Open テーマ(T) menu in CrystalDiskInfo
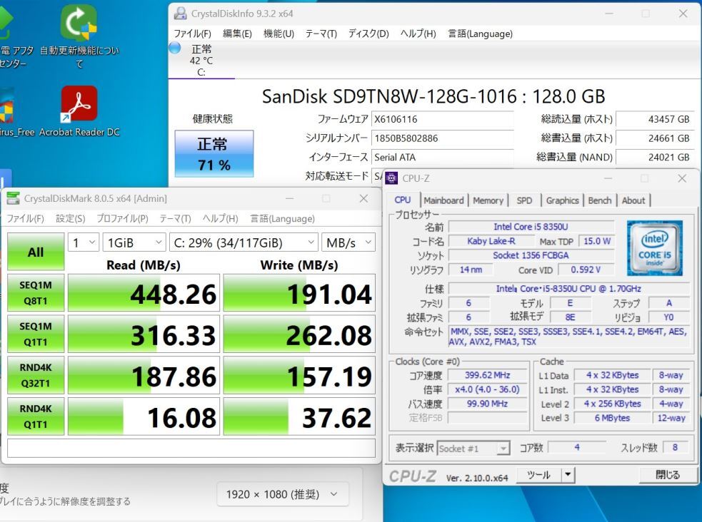Screen dimensions: 702x522 pos(321,34)
